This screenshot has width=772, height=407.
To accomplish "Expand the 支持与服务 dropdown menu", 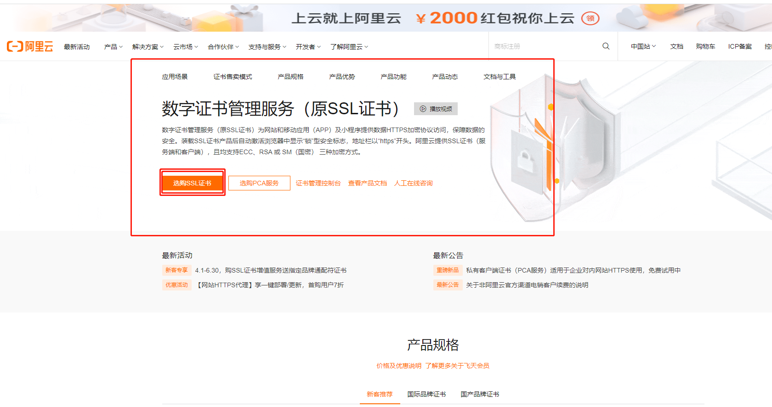I will (267, 47).
